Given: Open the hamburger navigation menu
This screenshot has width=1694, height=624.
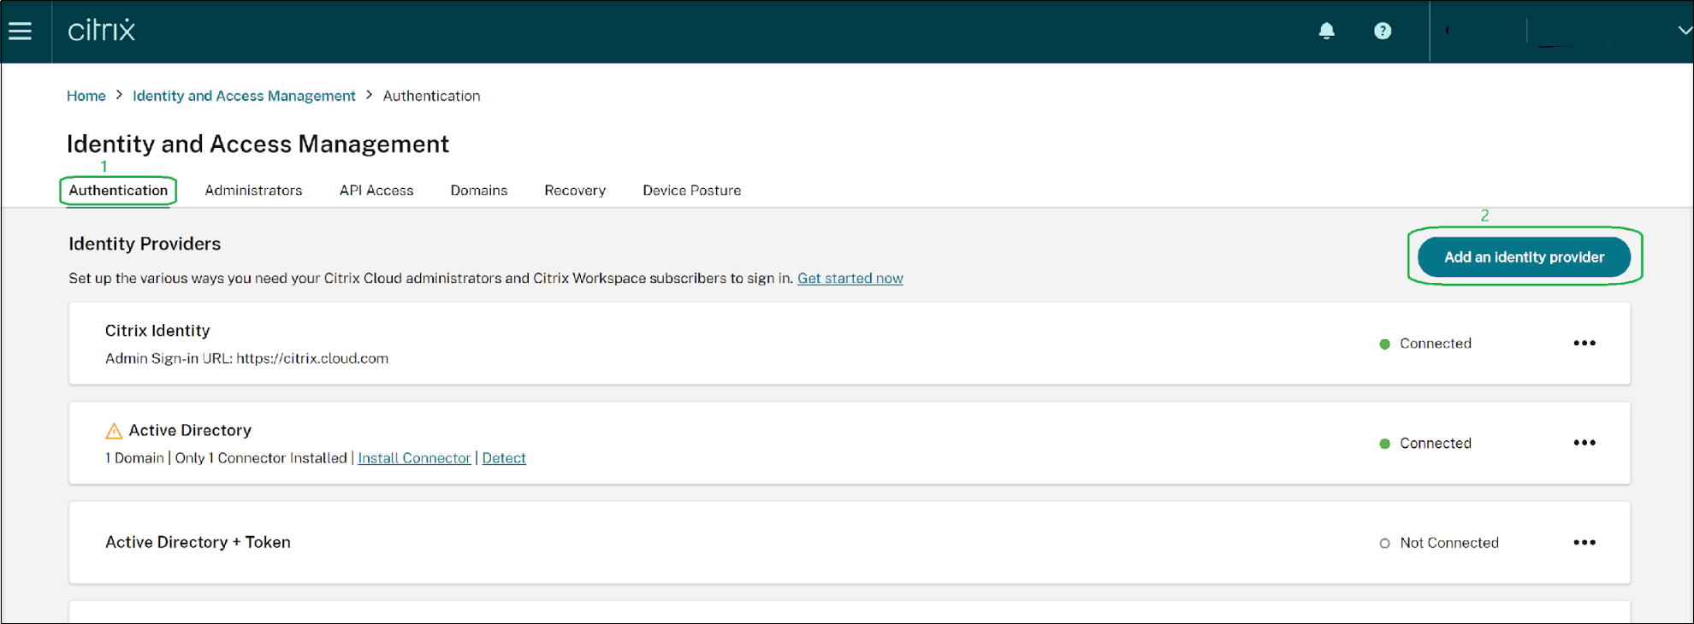Looking at the screenshot, I should 20,32.
